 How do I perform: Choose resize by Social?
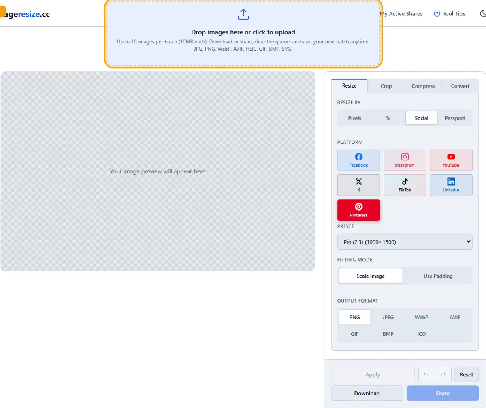422,118
